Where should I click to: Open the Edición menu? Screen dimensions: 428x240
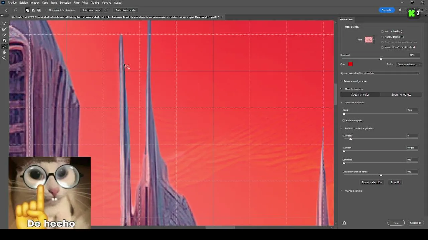point(24,3)
